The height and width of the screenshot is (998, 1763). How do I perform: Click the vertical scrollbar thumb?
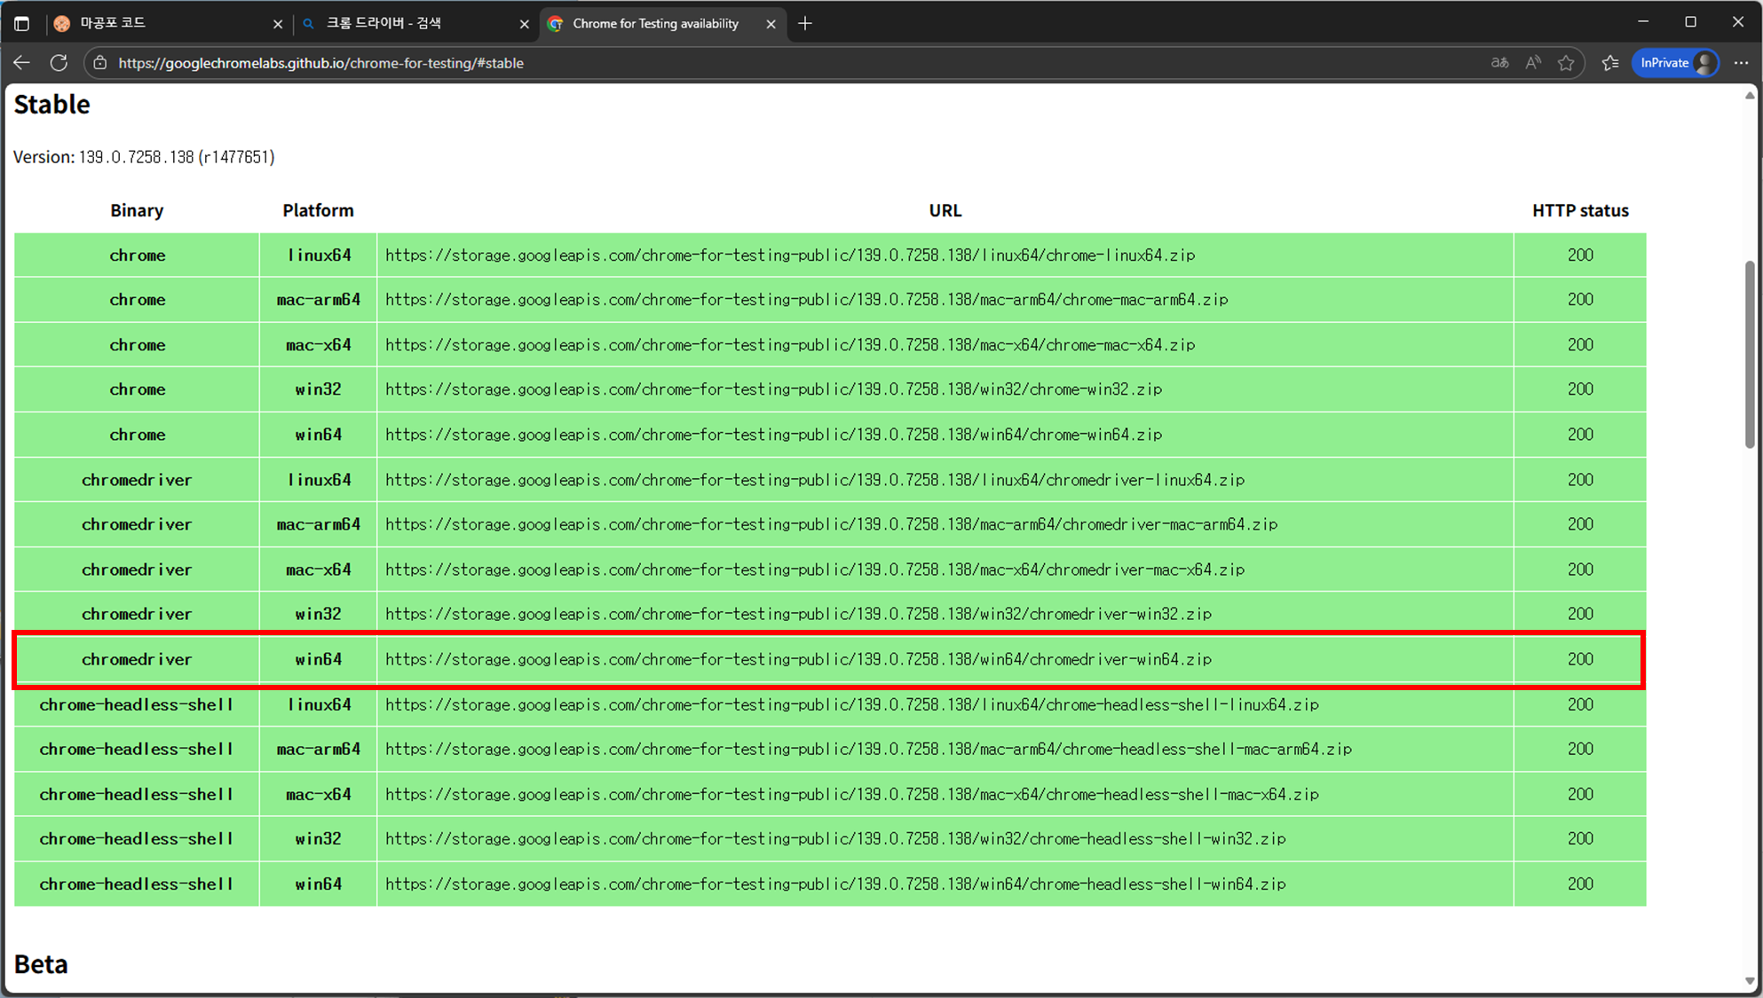click(x=1750, y=354)
